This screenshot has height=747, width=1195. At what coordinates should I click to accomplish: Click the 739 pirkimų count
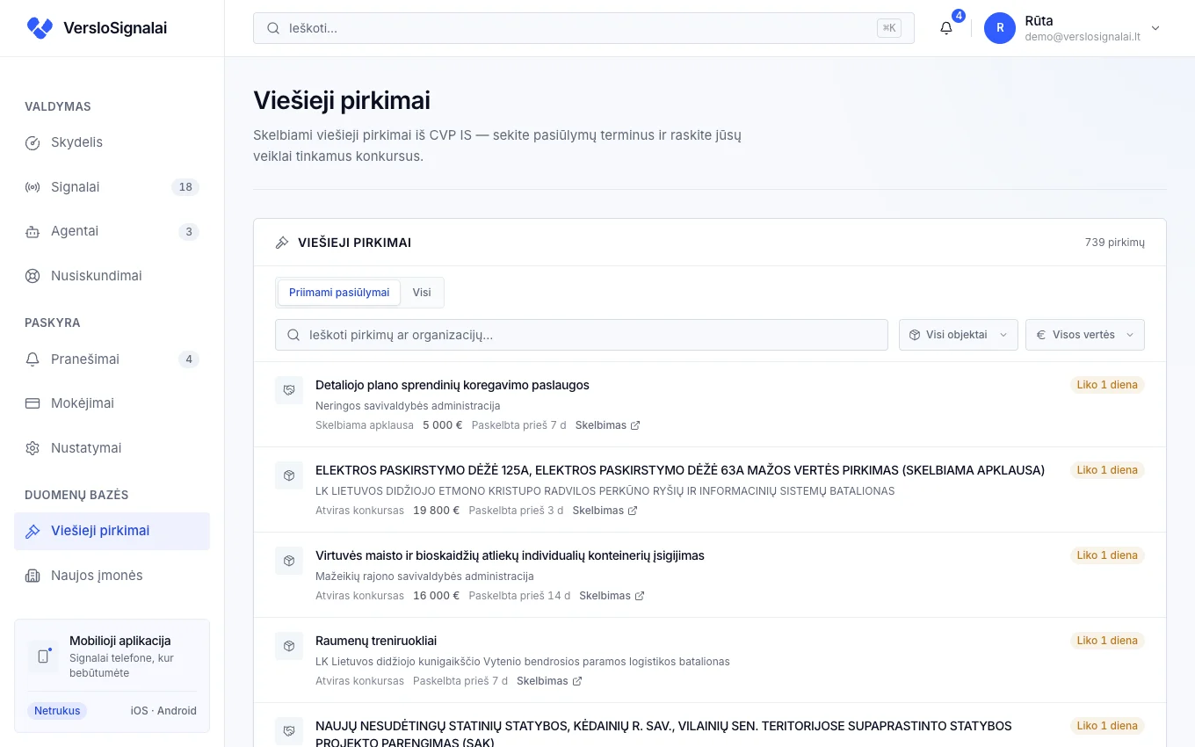pos(1115,243)
